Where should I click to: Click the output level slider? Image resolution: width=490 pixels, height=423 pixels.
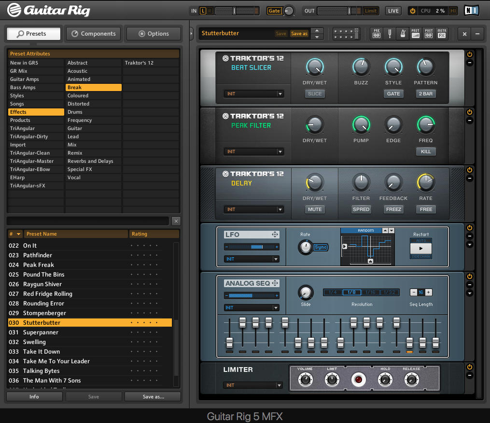(x=339, y=11)
